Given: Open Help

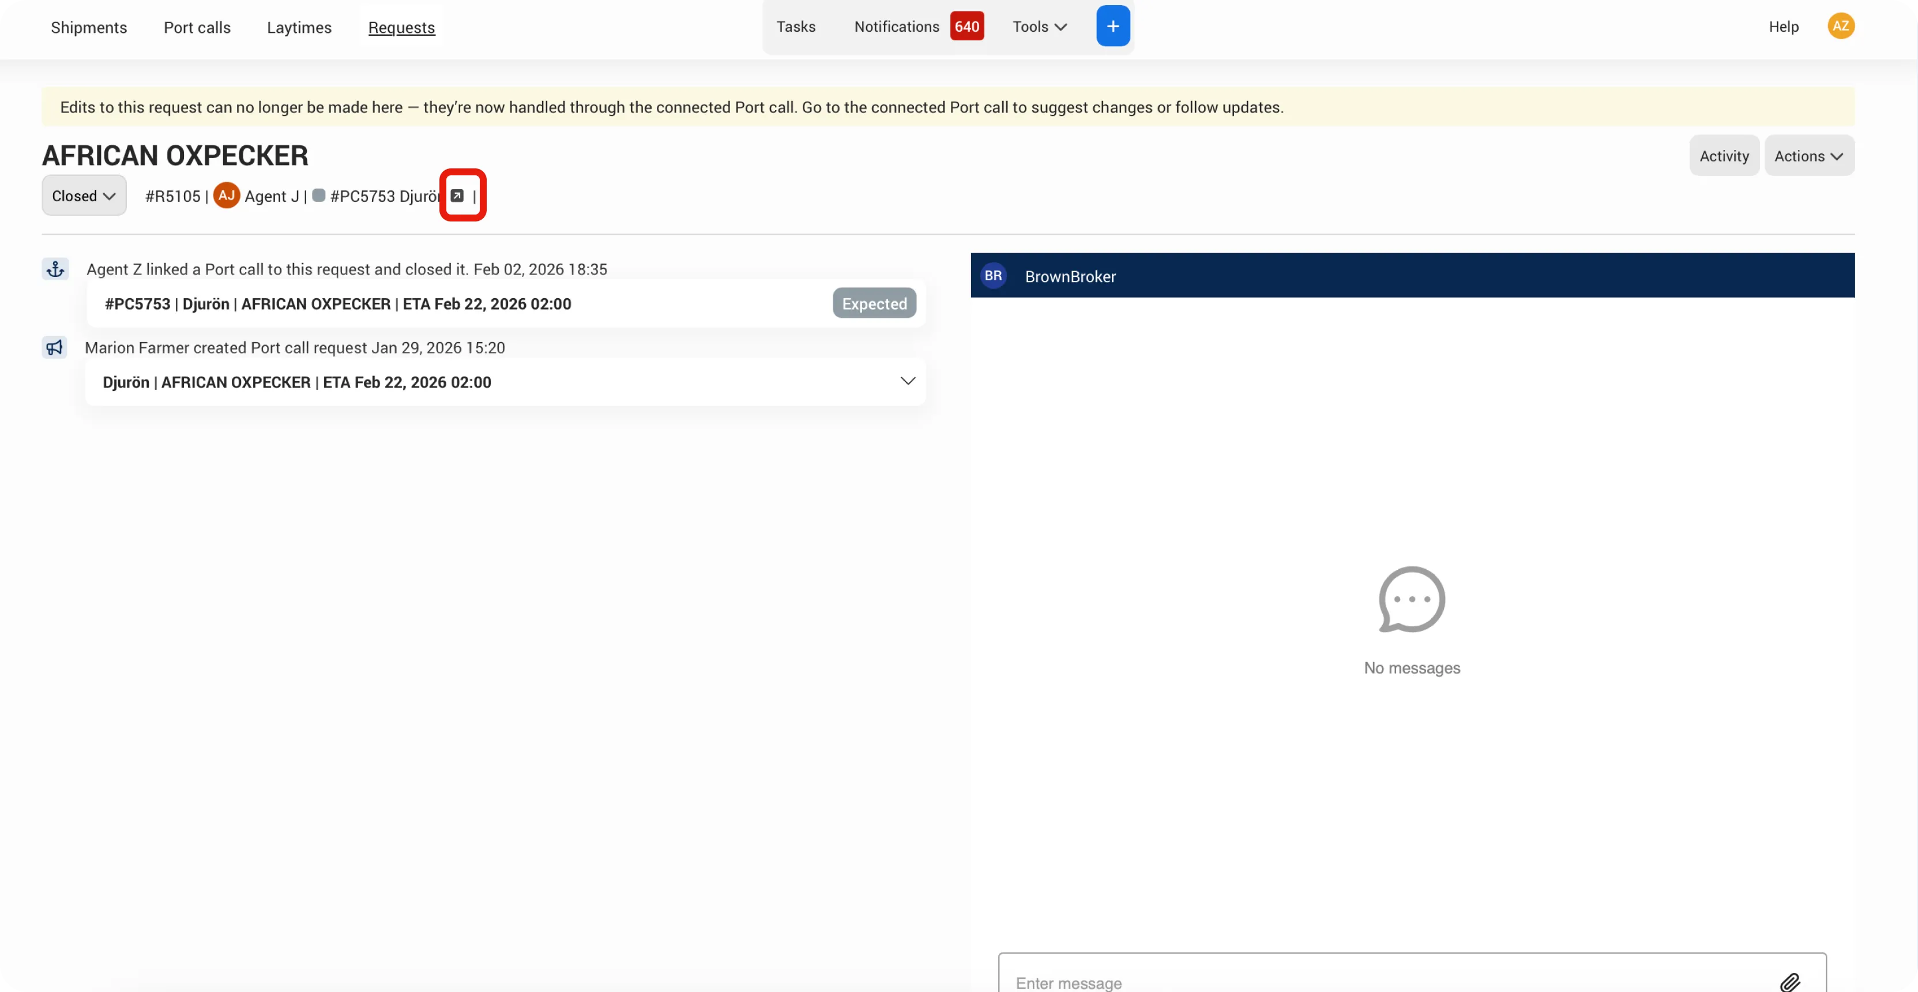Looking at the screenshot, I should tap(1783, 27).
